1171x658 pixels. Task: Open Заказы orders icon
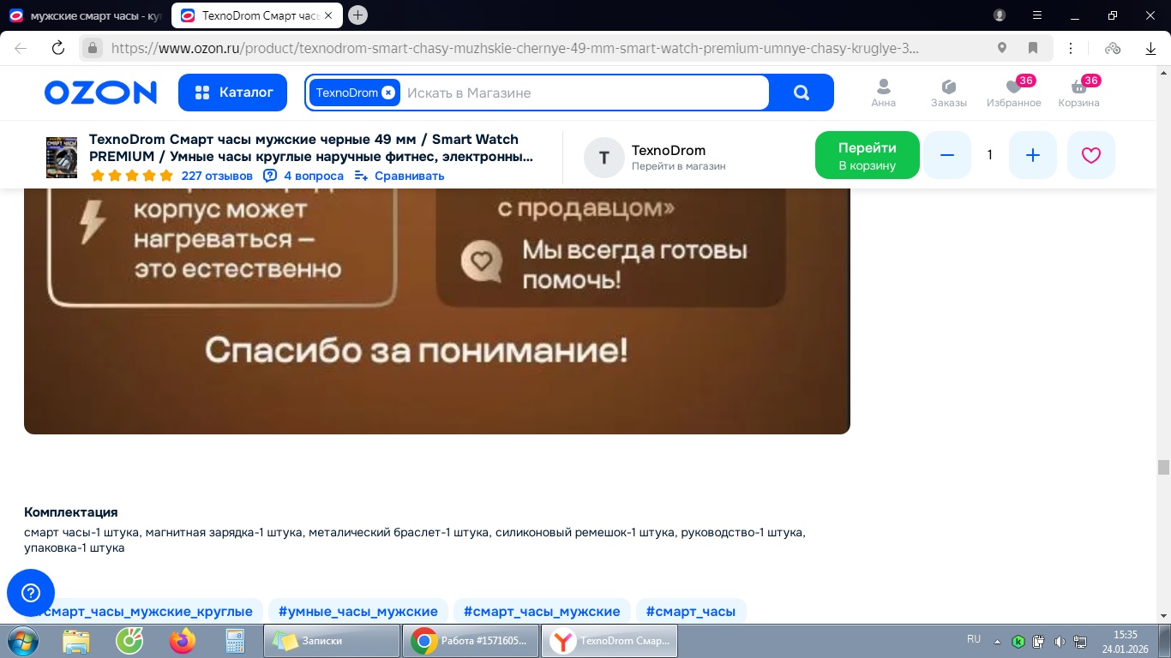coord(949,93)
